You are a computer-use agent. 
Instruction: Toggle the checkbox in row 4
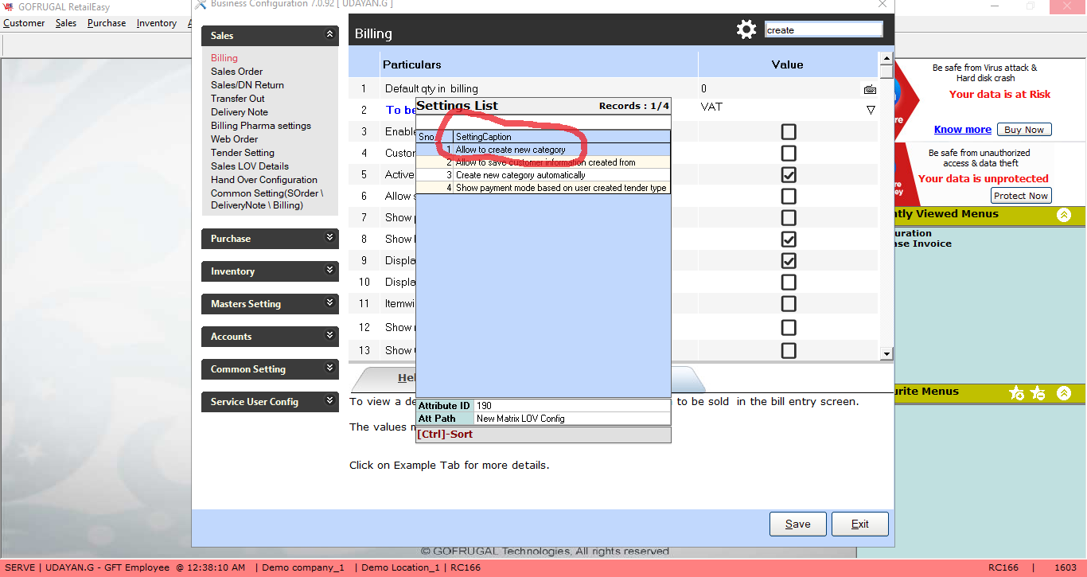[789, 154]
